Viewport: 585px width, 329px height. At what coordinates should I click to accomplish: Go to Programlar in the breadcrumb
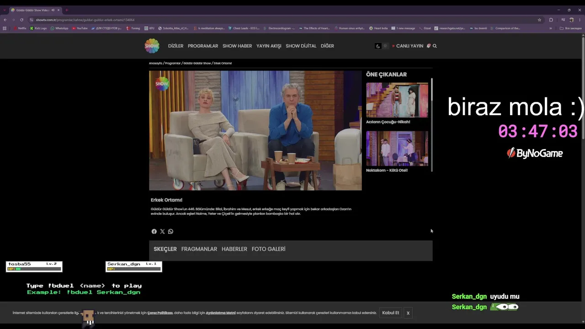coord(173,63)
